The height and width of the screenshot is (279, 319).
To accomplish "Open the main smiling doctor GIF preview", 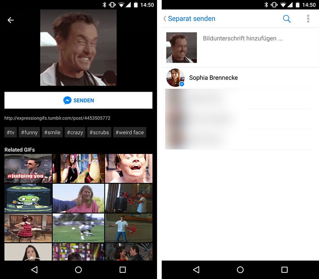I will coord(78,48).
